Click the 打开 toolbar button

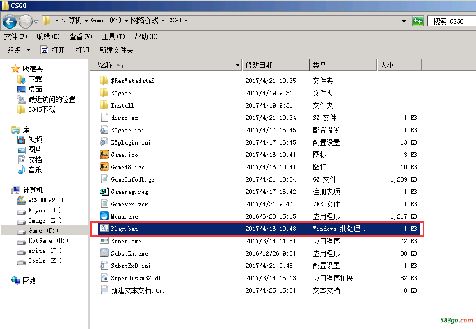pyautogui.click(x=53, y=50)
